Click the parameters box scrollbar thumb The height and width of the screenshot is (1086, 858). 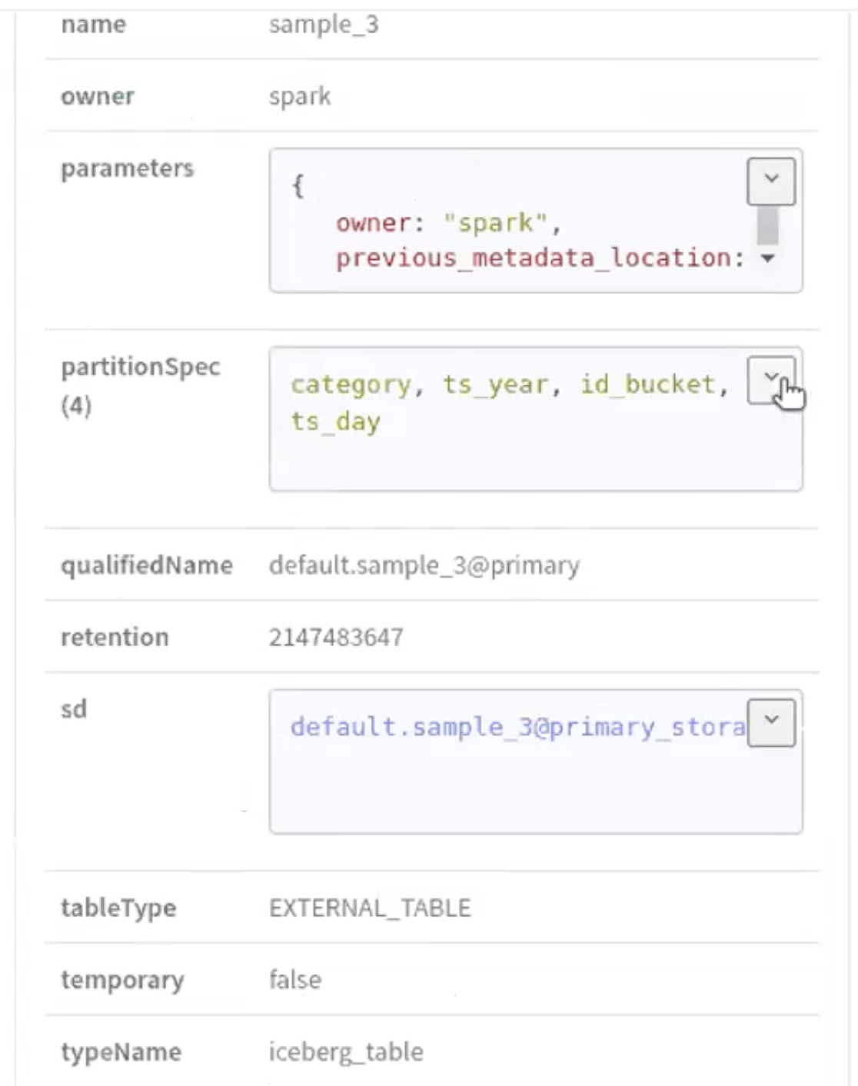click(767, 226)
